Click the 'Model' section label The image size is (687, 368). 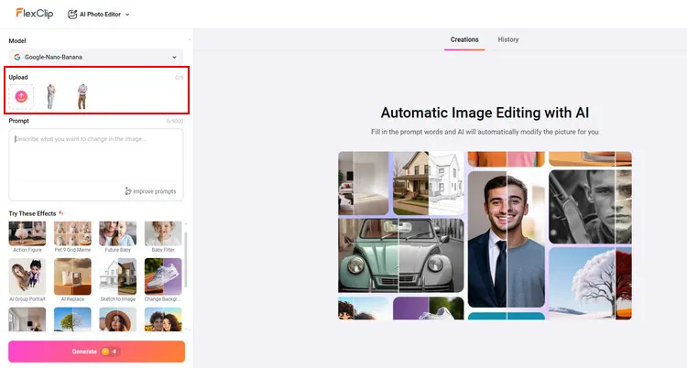click(x=17, y=41)
